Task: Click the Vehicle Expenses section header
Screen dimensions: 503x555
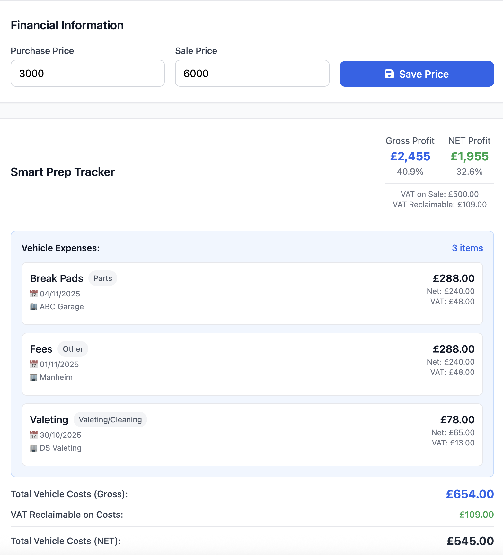Action: click(x=60, y=248)
